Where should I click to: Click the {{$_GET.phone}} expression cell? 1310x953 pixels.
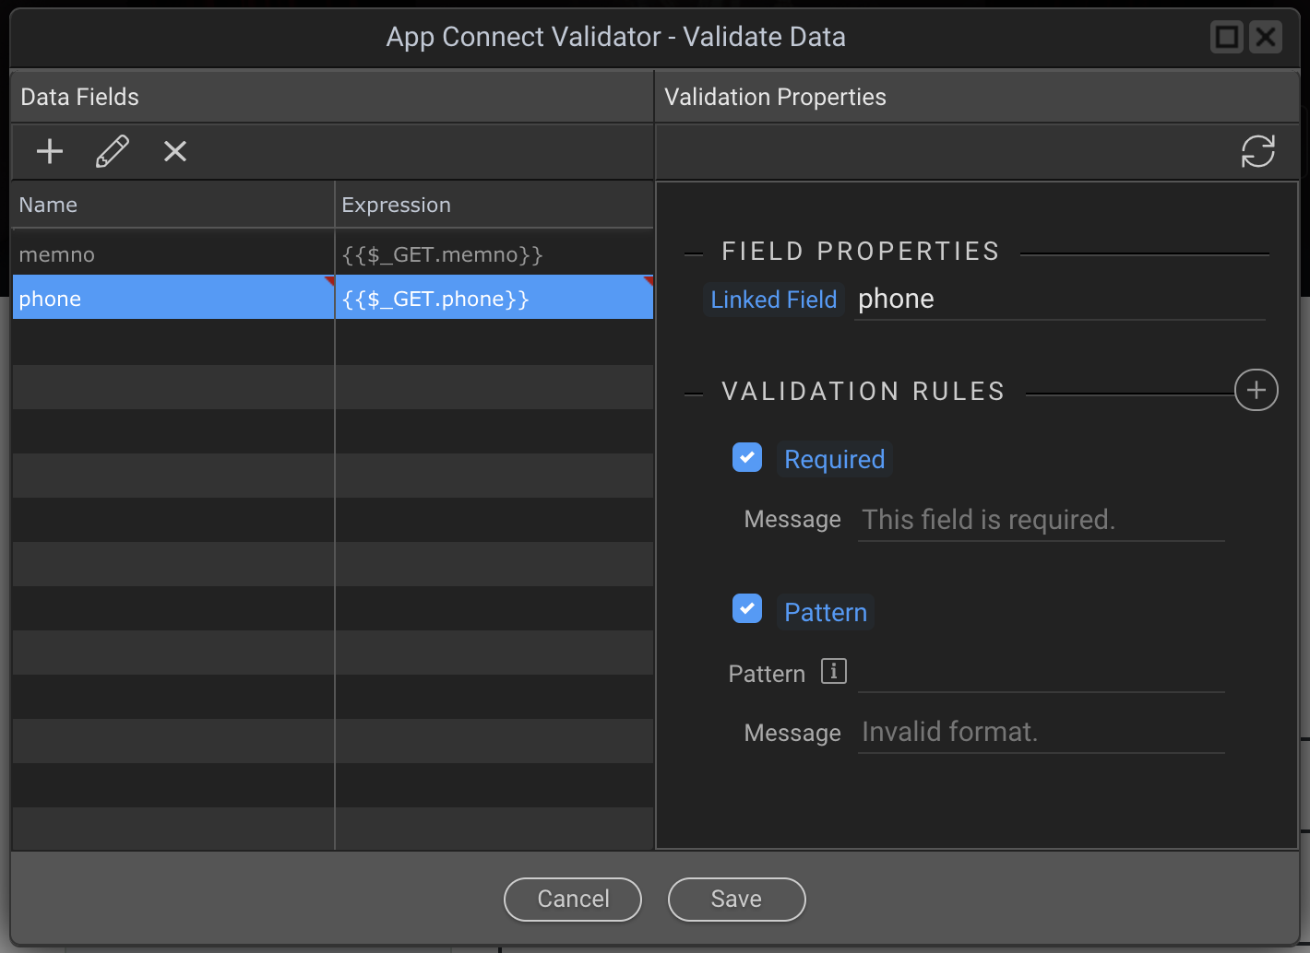[494, 299]
